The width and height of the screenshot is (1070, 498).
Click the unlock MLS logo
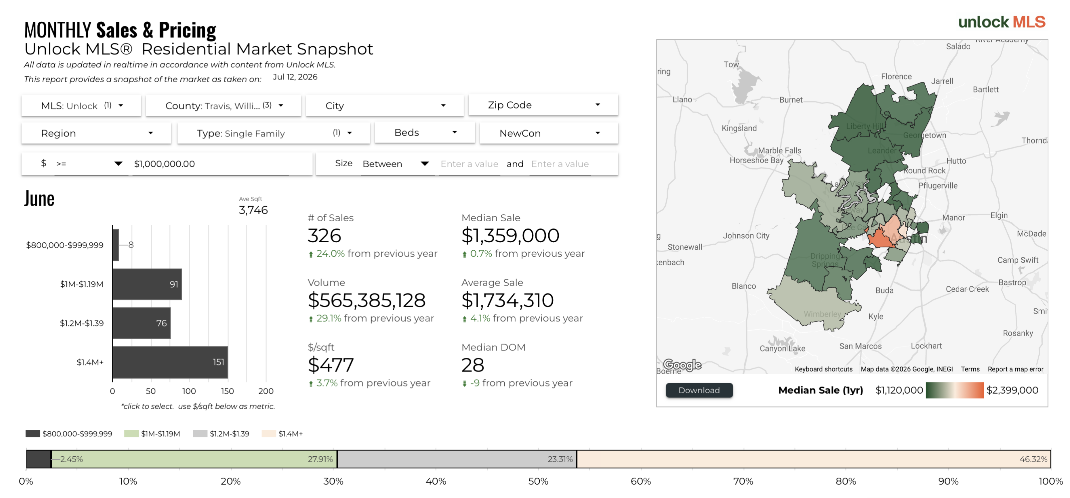click(1002, 22)
